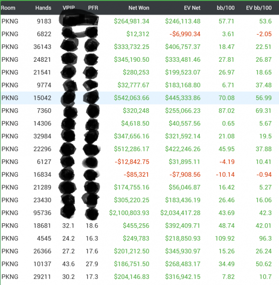Screen dimensions: 279x285
Task: Click the EV Net column header
Action: pyautogui.click(x=192, y=8)
